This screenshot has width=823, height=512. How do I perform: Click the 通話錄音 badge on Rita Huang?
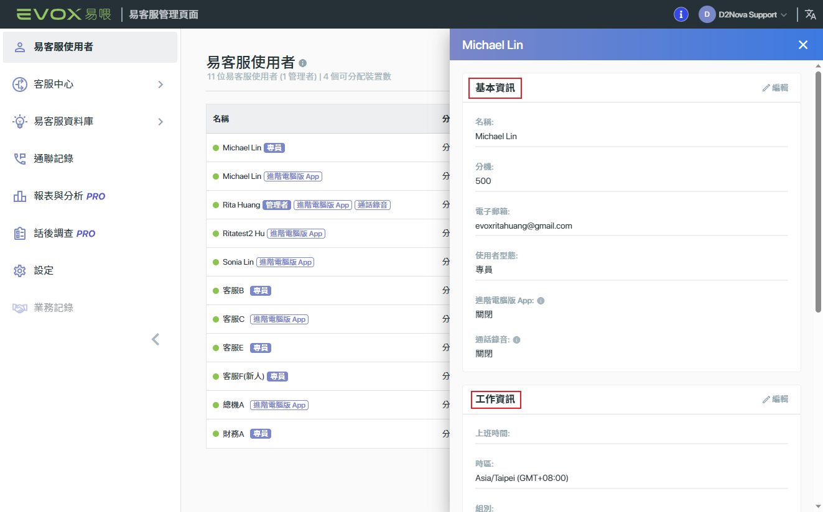[373, 205]
